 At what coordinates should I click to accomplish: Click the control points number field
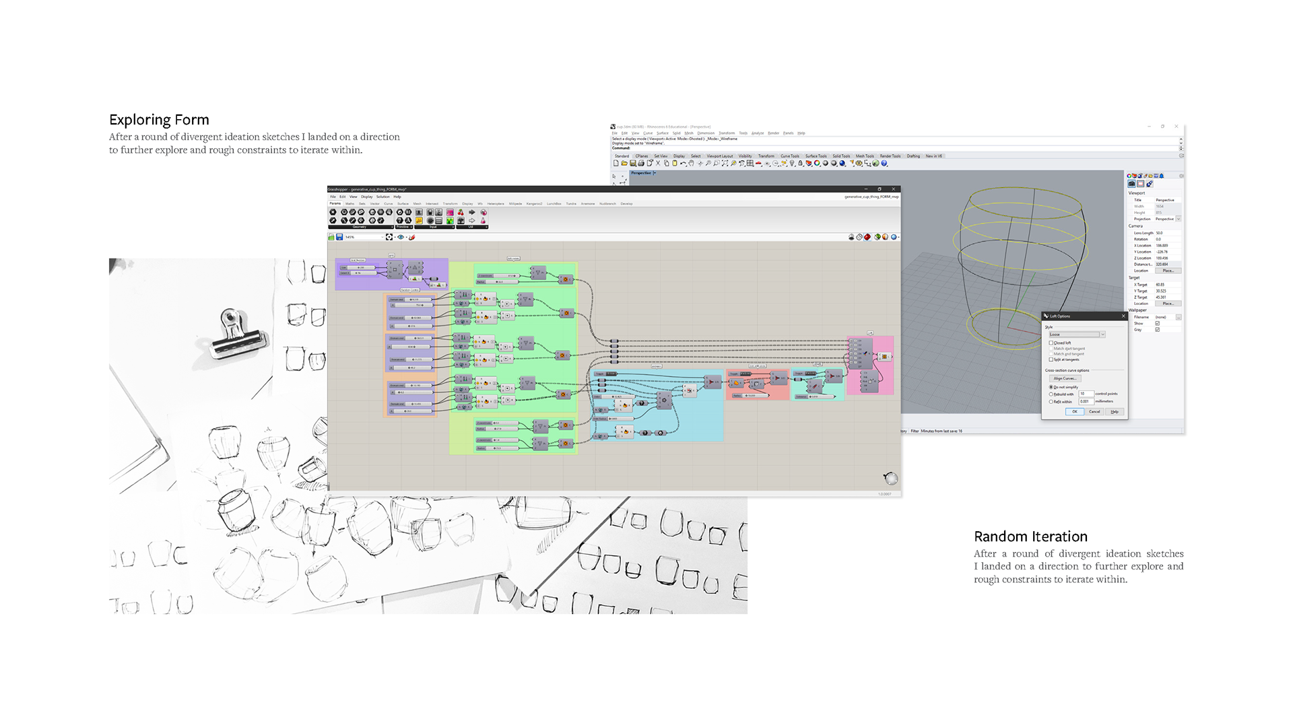tap(1086, 394)
